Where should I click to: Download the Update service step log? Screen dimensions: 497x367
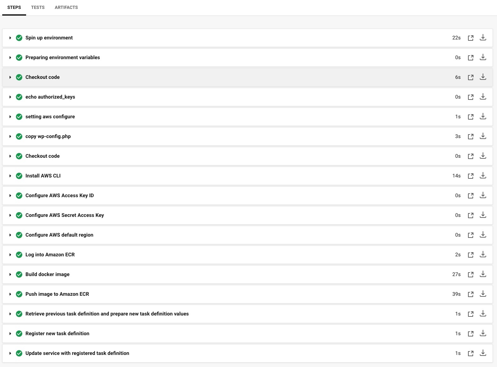(483, 353)
